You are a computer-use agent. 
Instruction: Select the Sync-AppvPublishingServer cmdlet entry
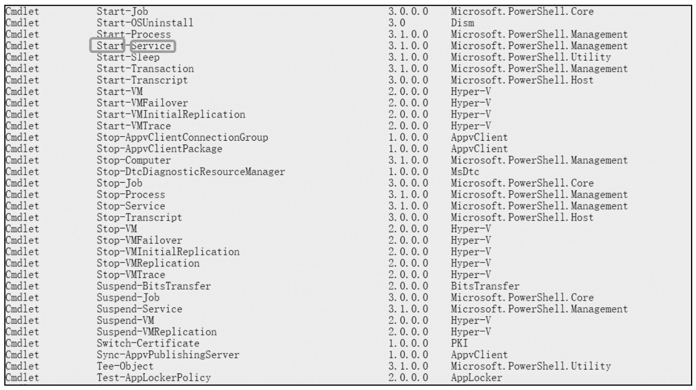point(168,355)
